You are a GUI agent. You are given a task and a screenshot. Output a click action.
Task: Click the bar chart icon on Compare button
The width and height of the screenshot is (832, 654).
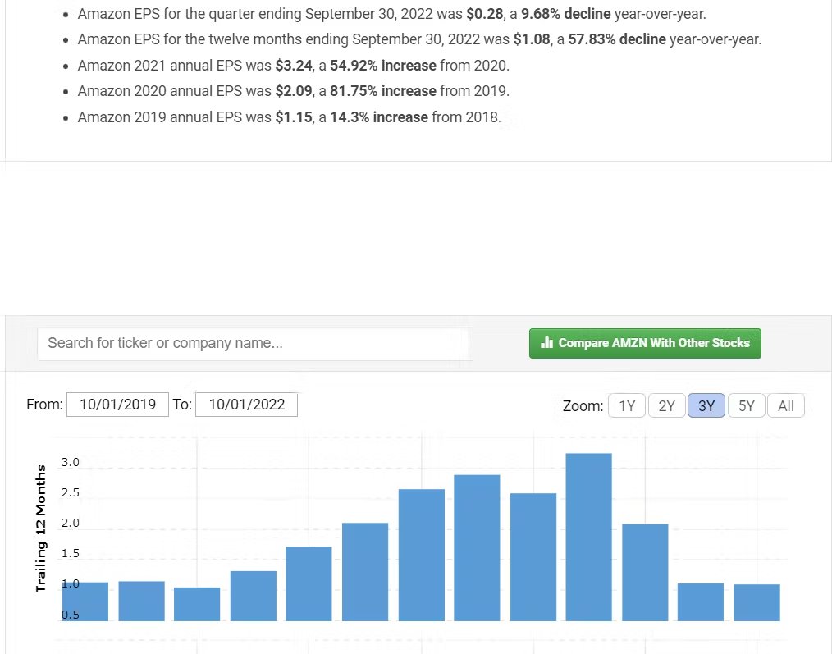[x=546, y=342]
